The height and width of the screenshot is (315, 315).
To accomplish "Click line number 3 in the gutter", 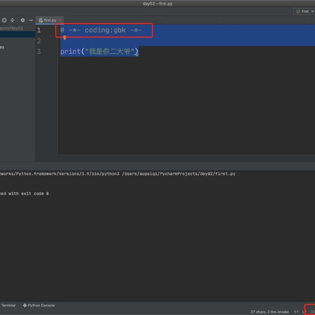I will click(x=39, y=51).
